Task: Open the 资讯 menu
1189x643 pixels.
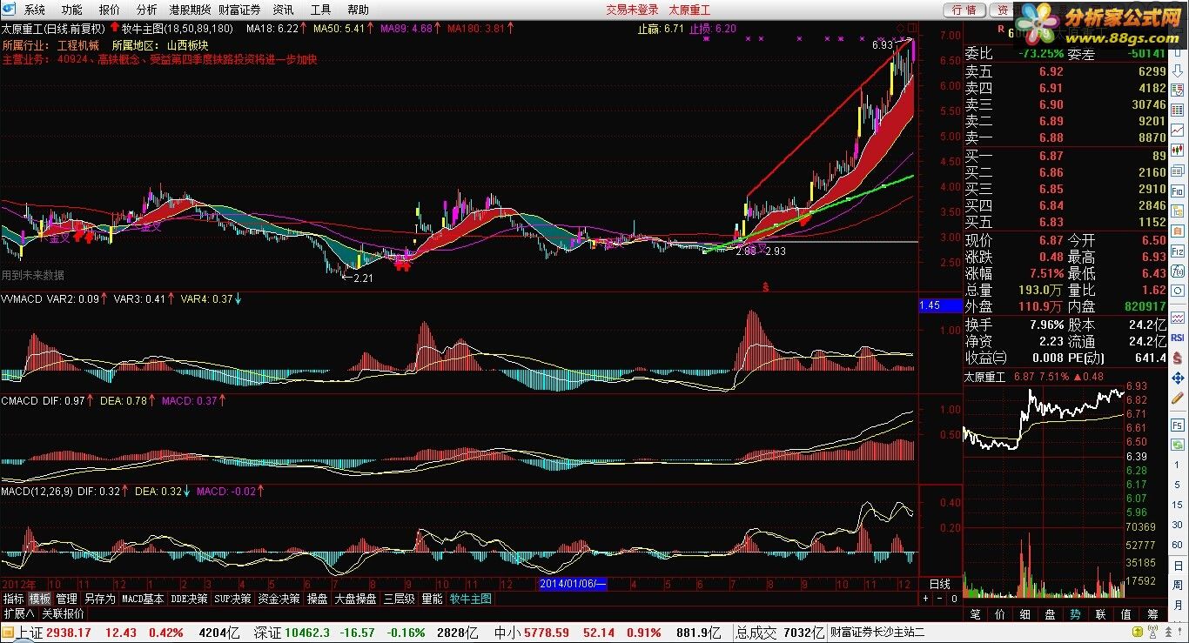Action: [x=283, y=10]
